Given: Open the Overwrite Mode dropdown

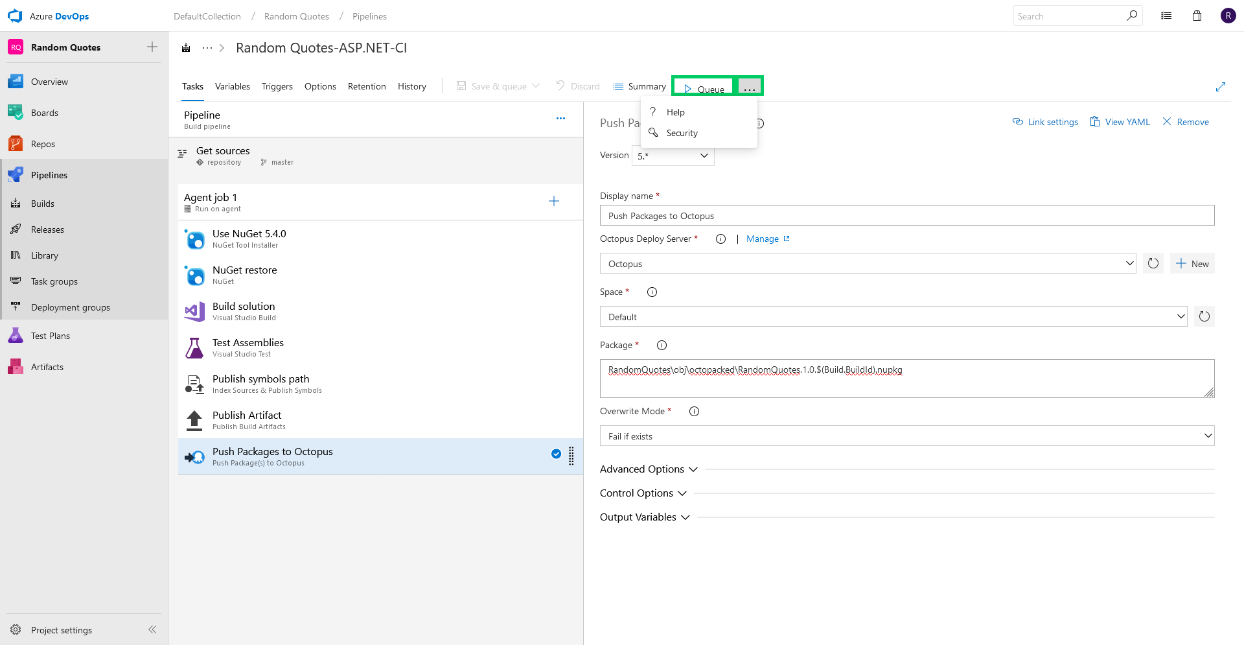Looking at the screenshot, I should click(907, 436).
